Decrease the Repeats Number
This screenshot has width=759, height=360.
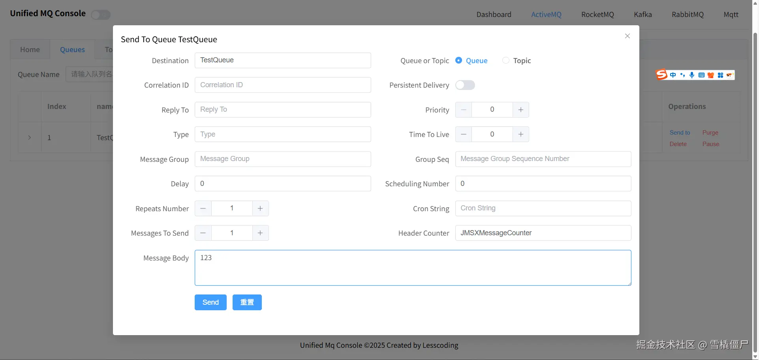pyautogui.click(x=203, y=208)
